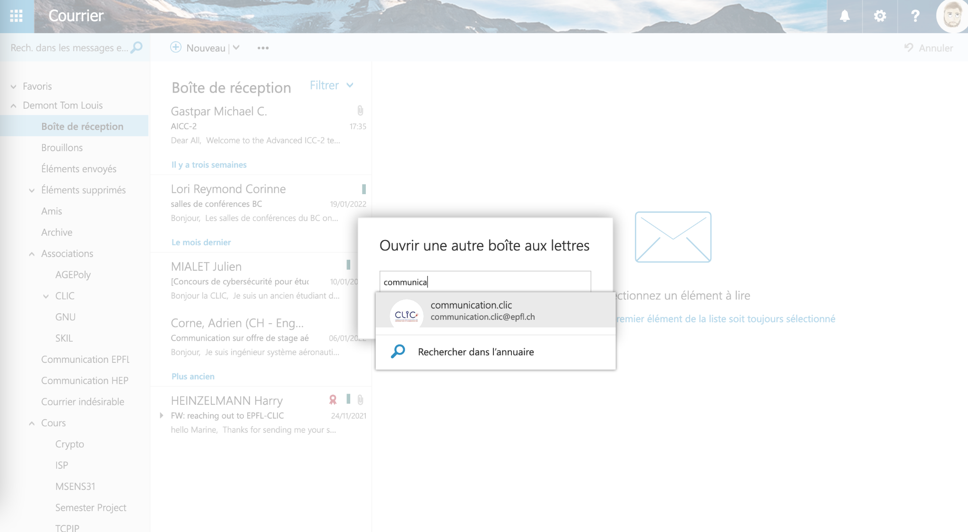Open the Nouveau dropdown arrow
Viewport: 968px width, 532px height.
point(236,48)
